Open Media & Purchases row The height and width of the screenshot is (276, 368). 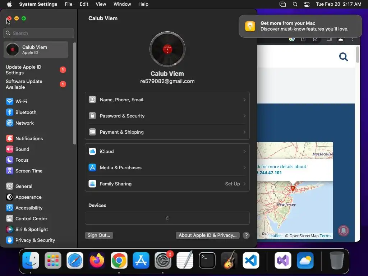tap(167, 167)
